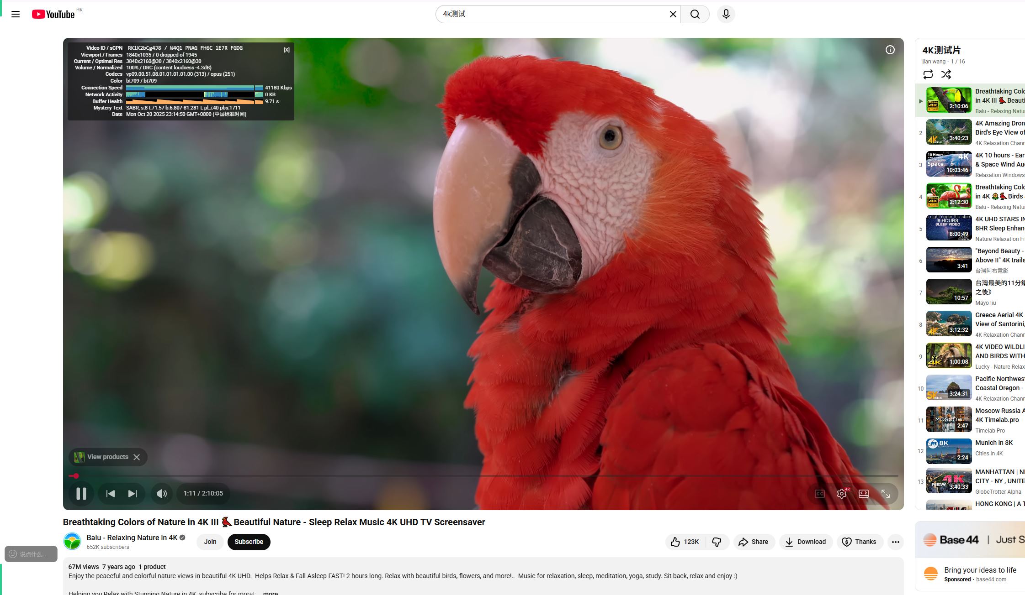Mute the video with the speaker icon
Viewport: 1025px width, 595px height.
pos(161,493)
